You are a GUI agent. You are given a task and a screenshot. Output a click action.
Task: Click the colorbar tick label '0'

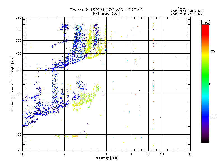pos(210,84)
